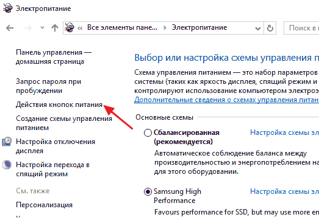The height and width of the screenshot is (220, 319).
Task: Select 'Samsung High Performance' radio button
Action: 148,191
